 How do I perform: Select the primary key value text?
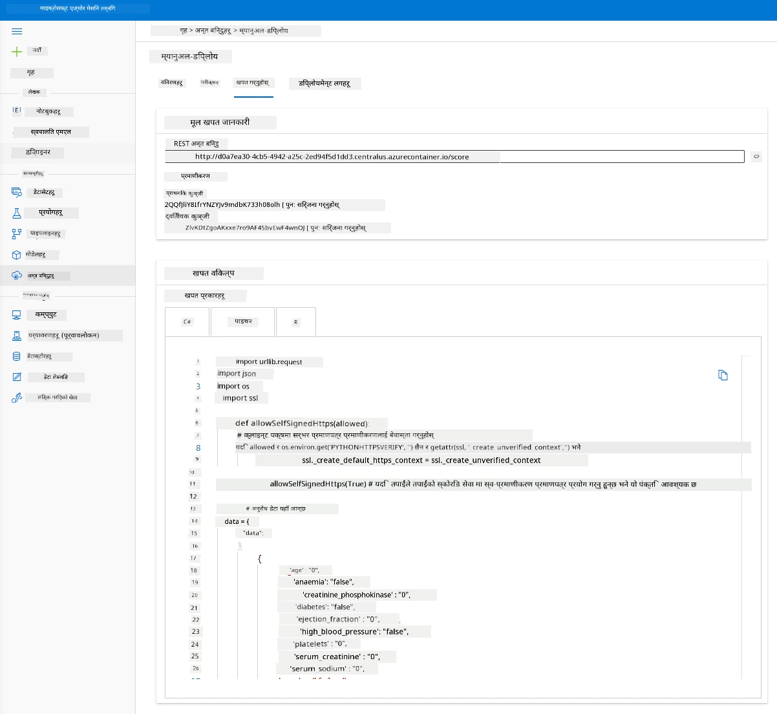point(222,205)
